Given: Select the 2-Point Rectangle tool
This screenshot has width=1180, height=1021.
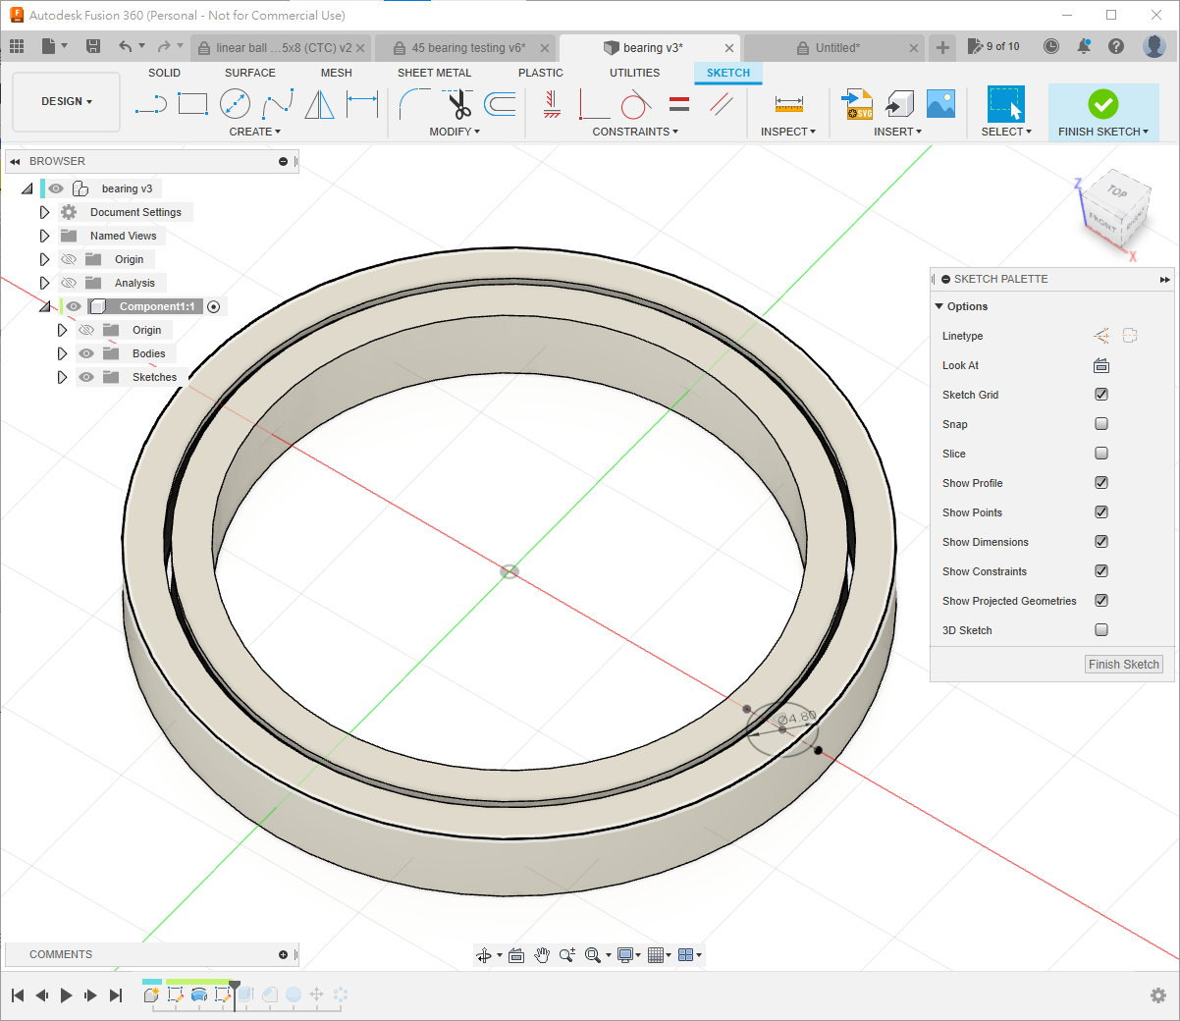Looking at the screenshot, I should coord(192,104).
